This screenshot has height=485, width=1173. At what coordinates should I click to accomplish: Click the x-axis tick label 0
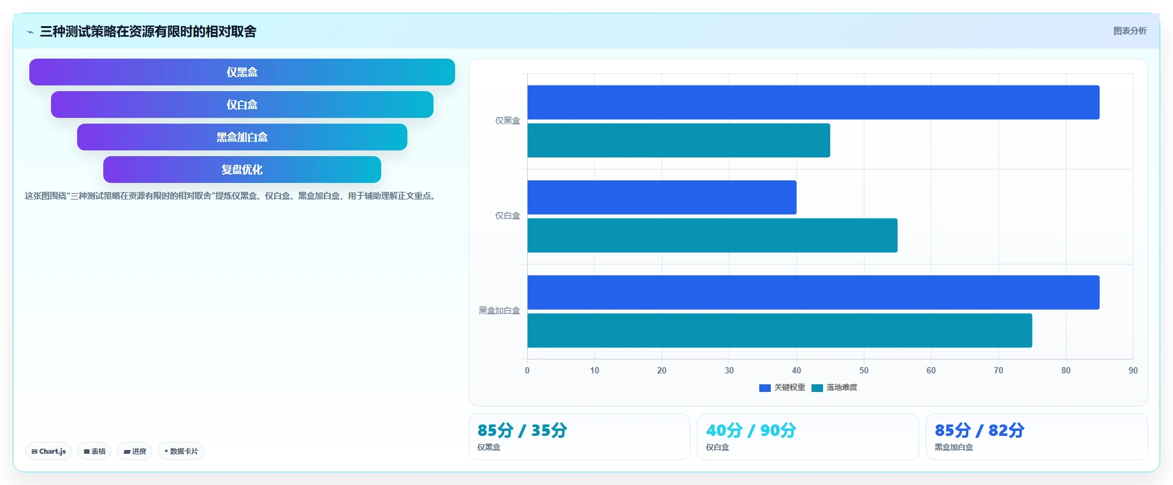pyautogui.click(x=527, y=370)
